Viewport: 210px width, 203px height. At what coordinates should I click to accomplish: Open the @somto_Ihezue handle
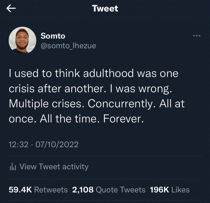coord(68,46)
